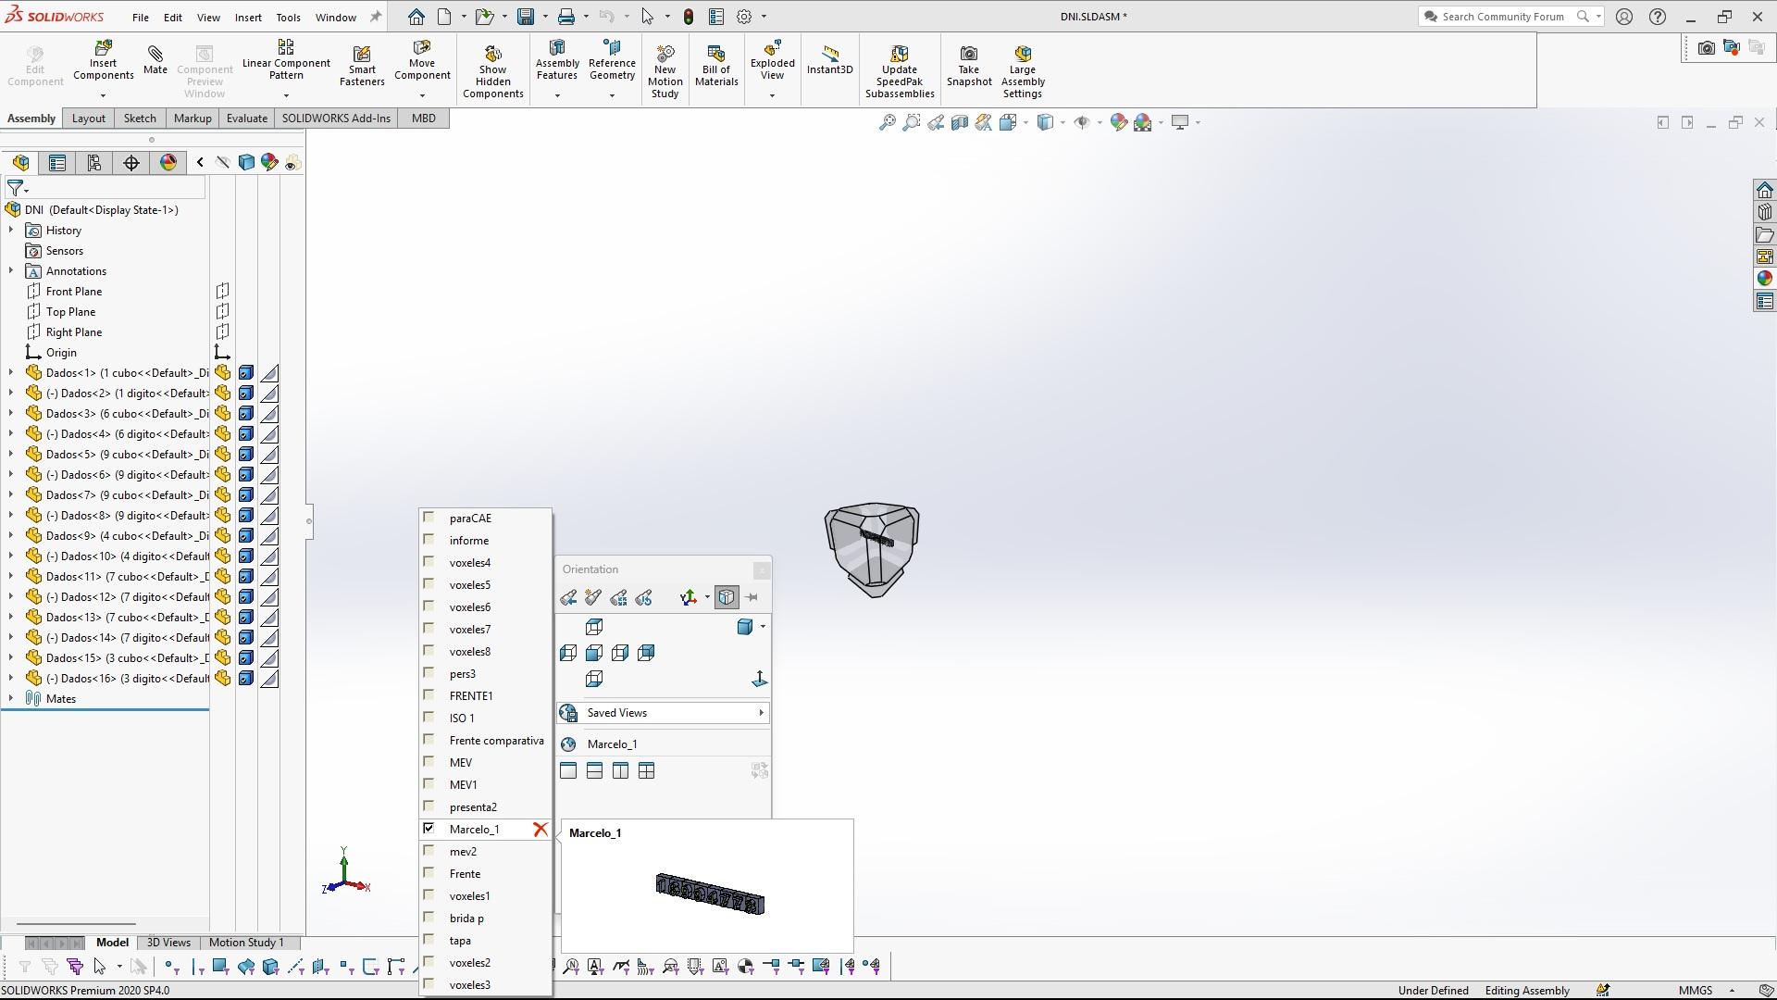Screen dimensions: 1777x1000
Task: Click the Search Community Forum field
Action: 1501,17
